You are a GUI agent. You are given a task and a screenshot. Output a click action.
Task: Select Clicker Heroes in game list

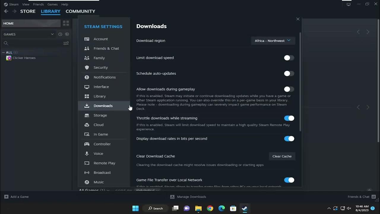coord(24,58)
